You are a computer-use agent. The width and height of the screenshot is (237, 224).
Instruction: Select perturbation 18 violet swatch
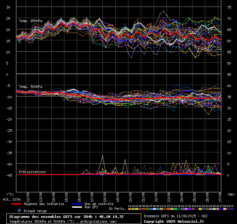pyautogui.click(x=189, y=209)
